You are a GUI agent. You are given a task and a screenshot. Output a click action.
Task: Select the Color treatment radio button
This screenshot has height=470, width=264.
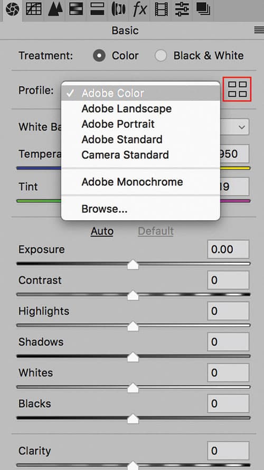(99, 56)
